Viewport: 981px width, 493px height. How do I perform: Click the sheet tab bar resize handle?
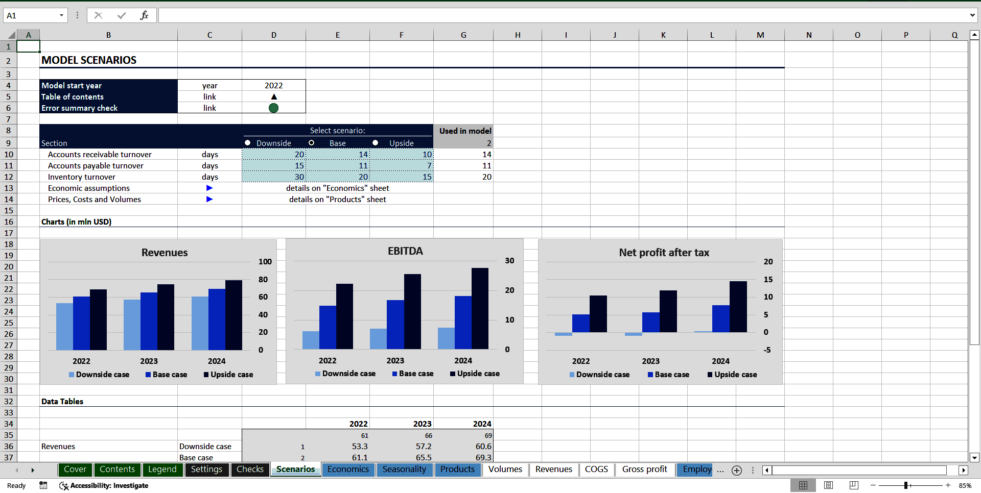(753, 471)
